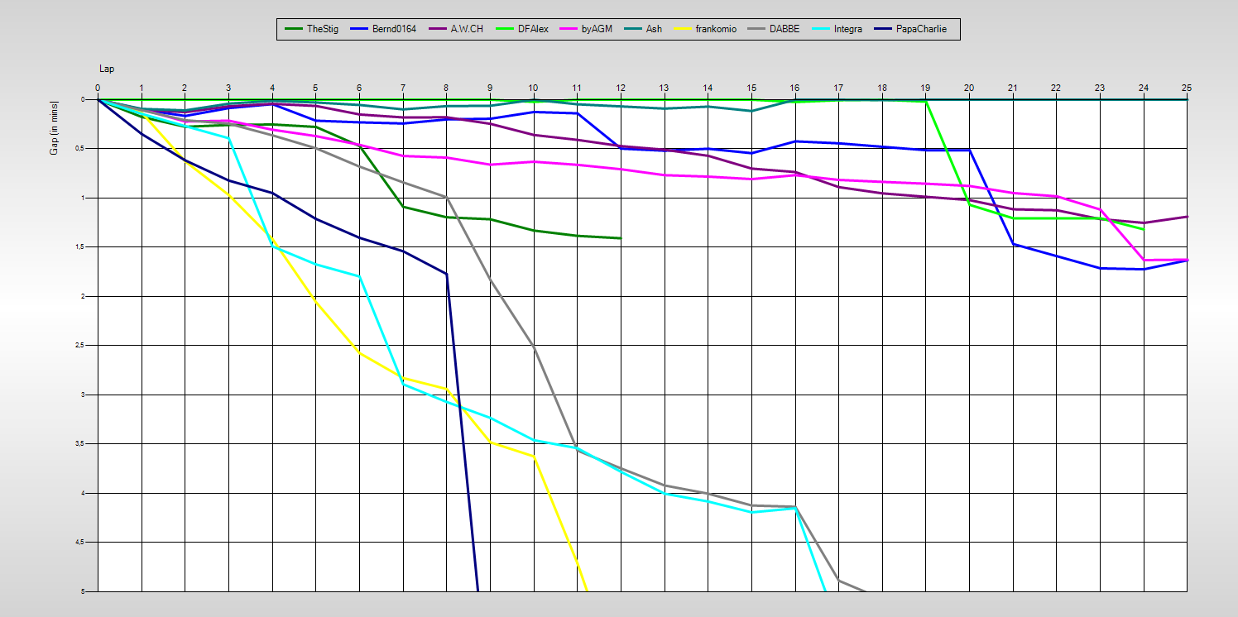Click the Lap axis title
The width and height of the screenshot is (1238, 617).
(107, 69)
